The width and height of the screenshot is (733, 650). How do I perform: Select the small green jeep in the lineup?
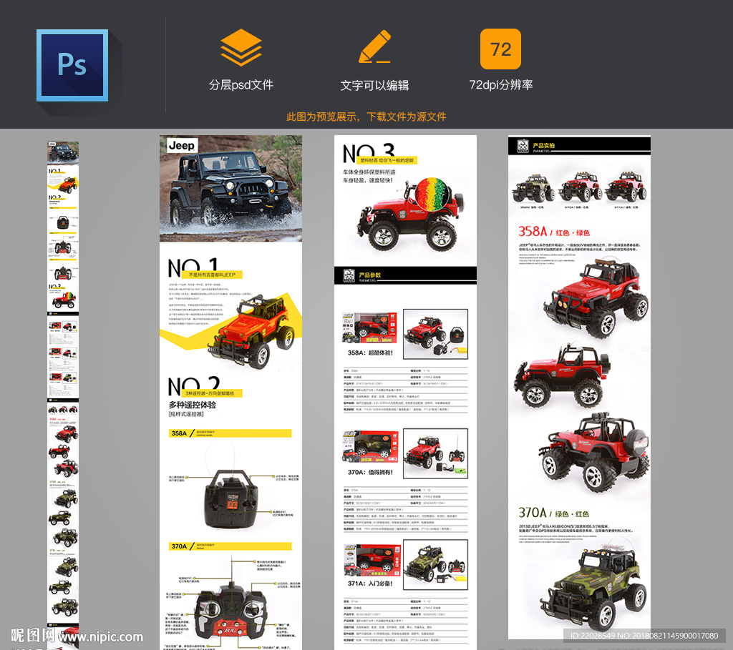coord(533,188)
